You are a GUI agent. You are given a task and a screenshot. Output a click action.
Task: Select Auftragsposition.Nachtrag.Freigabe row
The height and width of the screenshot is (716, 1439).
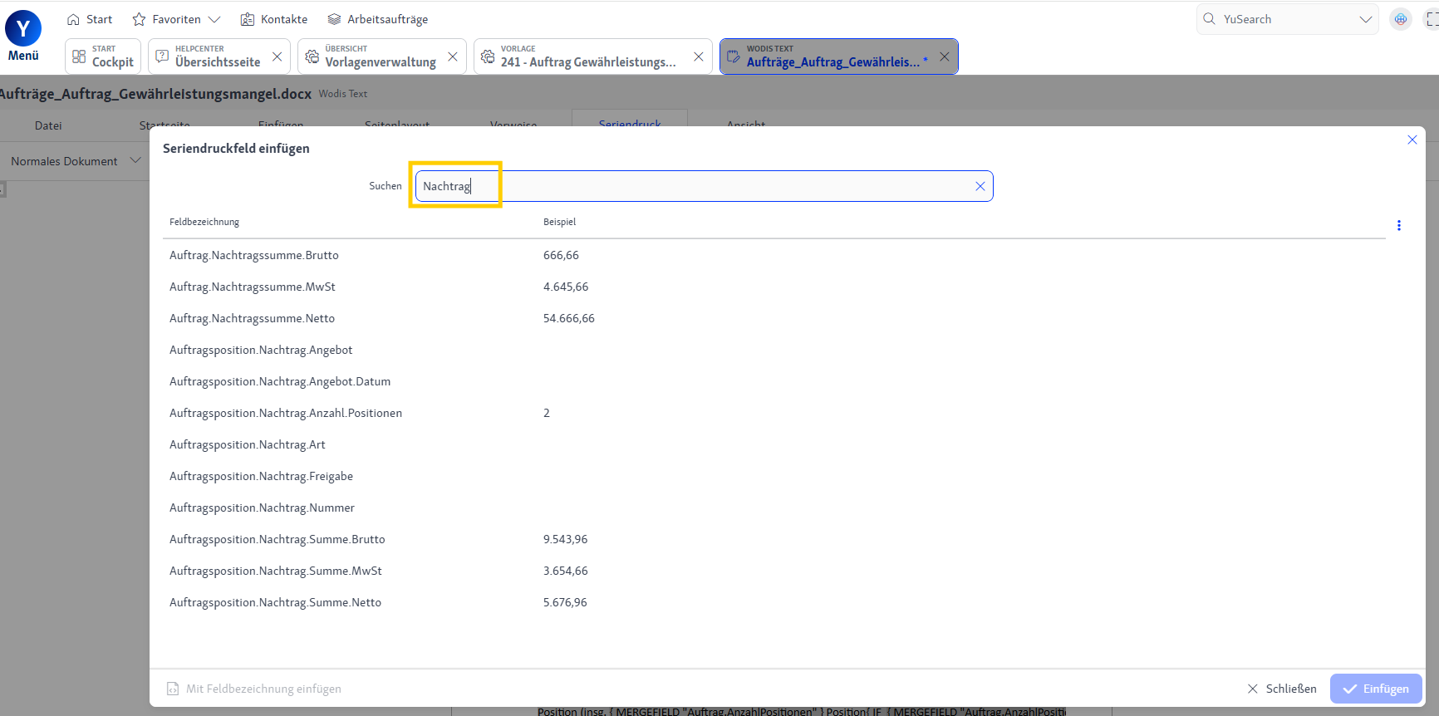coord(774,476)
